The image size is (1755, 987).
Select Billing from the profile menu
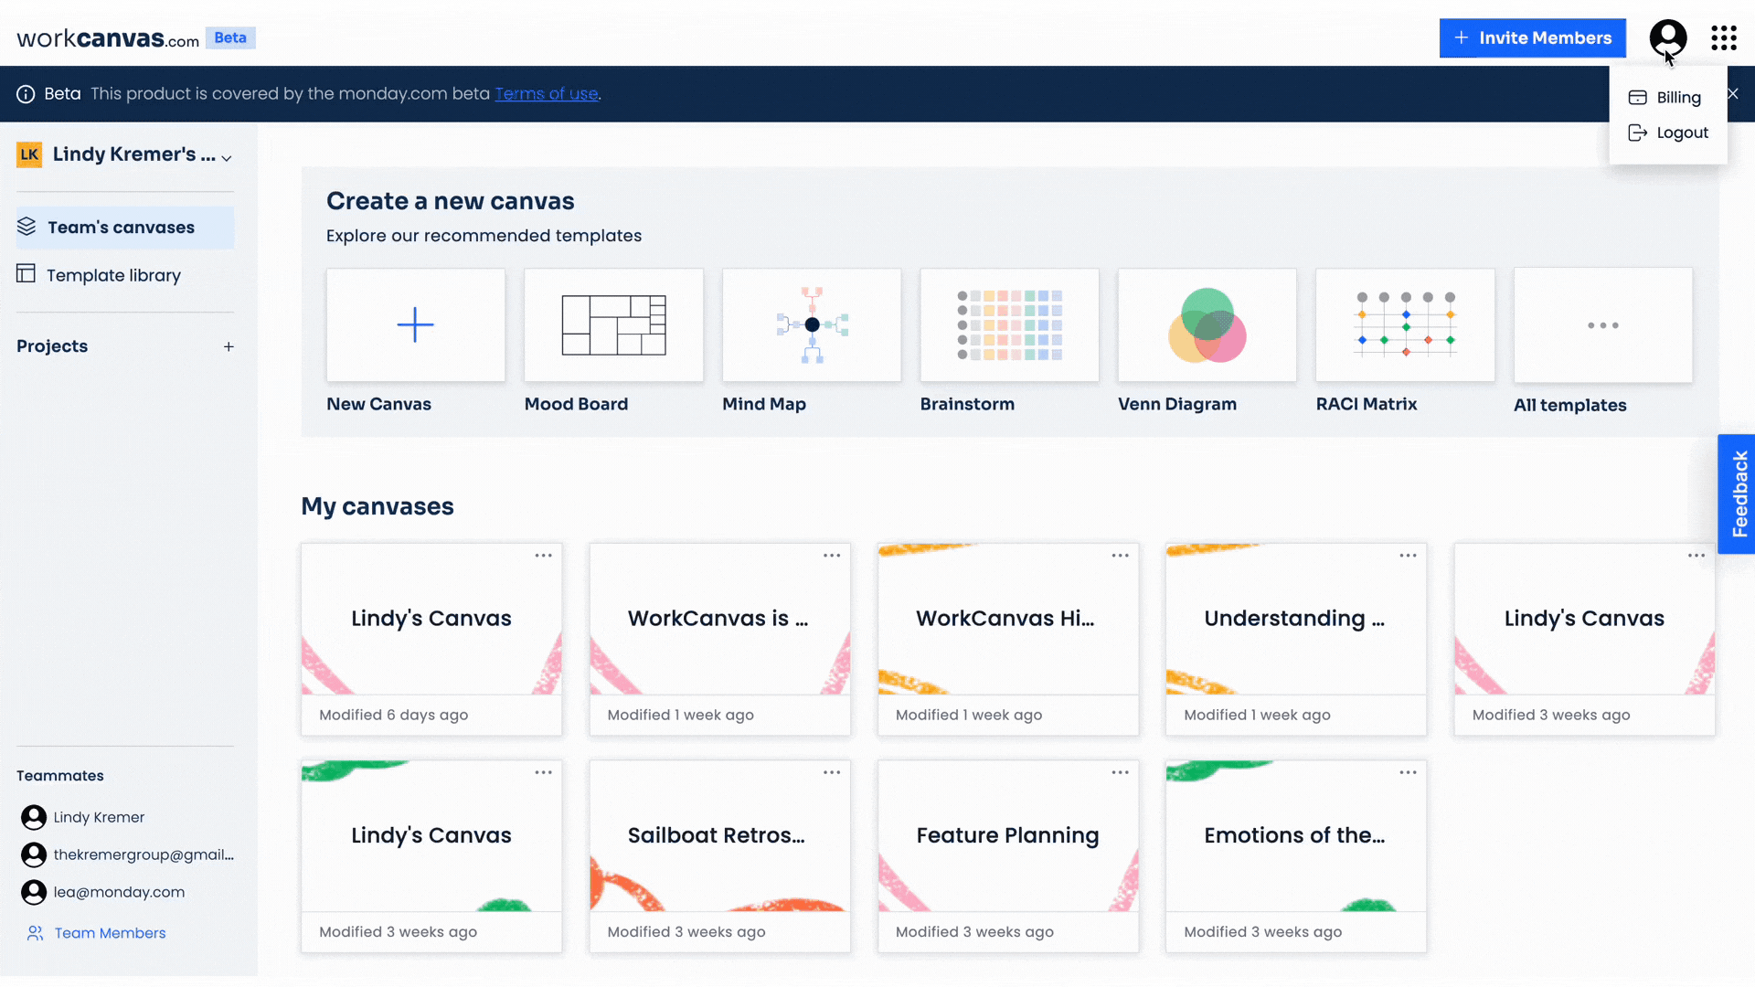pos(1677,97)
